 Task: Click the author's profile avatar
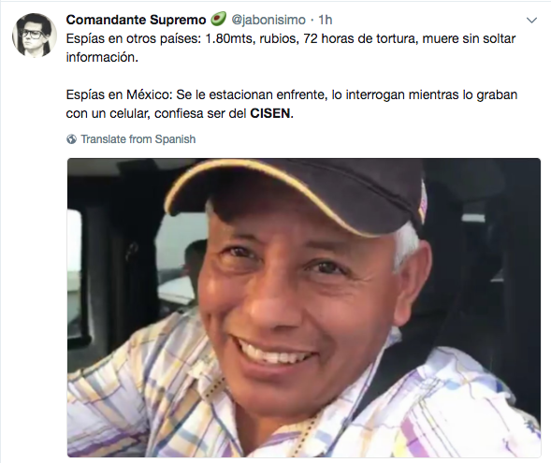click(x=35, y=36)
